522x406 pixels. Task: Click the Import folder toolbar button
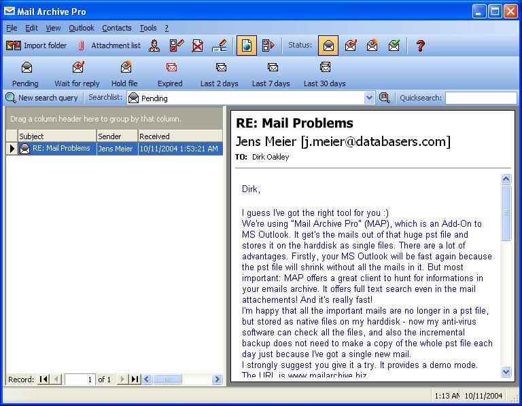click(x=36, y=45)
